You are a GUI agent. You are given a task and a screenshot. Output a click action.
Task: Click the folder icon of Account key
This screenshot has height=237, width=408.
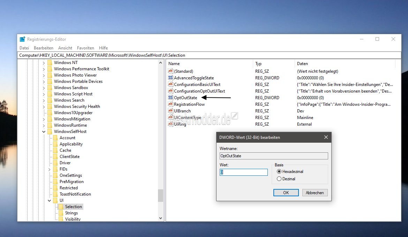(55, 138)
